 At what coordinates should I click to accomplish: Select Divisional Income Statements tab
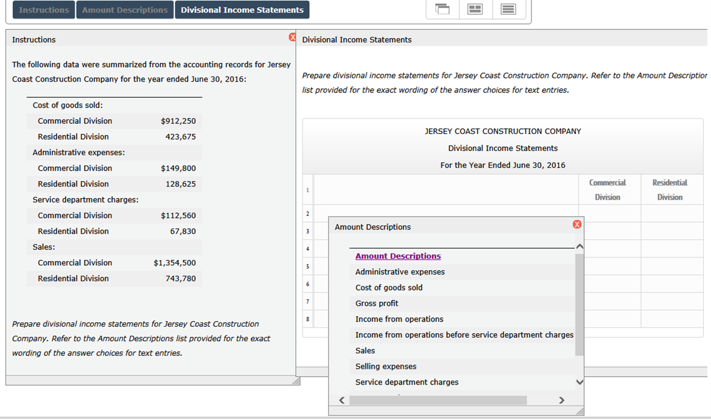coord(242,10)
